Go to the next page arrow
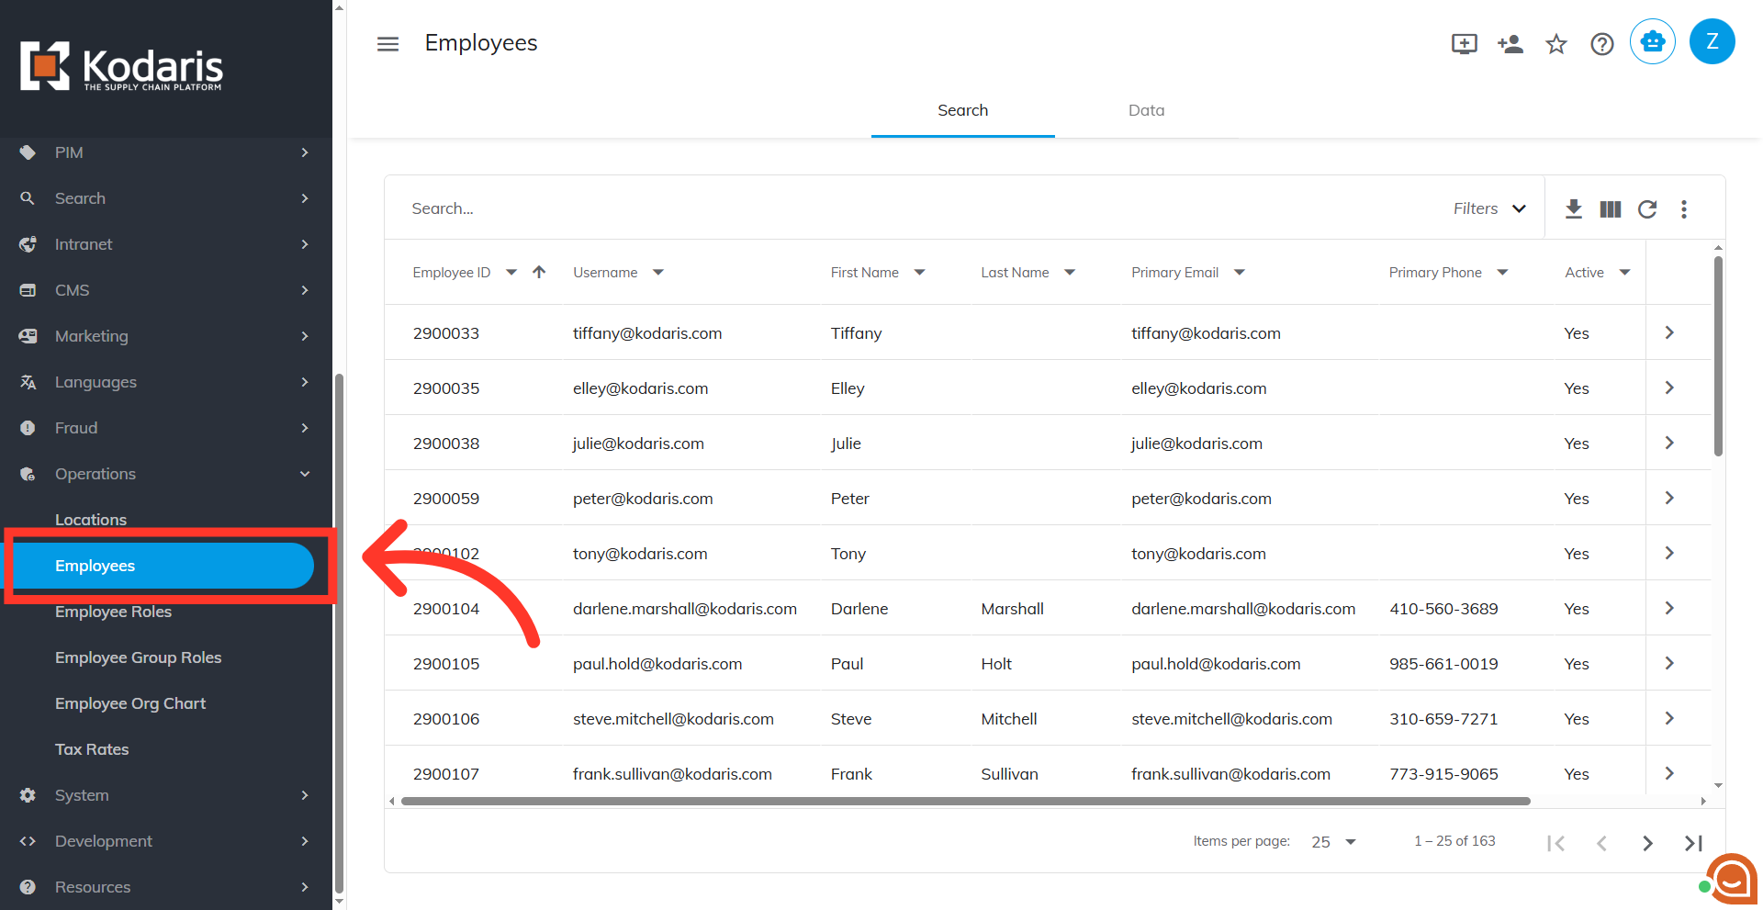 pyautogui.click(x=1647, y=843)
